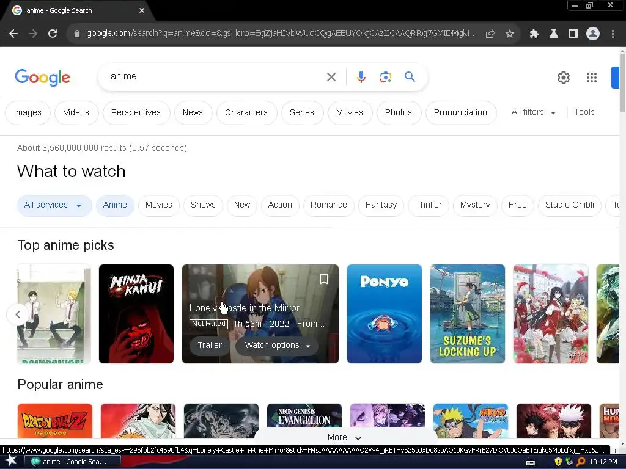Toggle the New watch filter
This screenshot has width=626, height=469.
pyautogui.click(x=242, y=205)
